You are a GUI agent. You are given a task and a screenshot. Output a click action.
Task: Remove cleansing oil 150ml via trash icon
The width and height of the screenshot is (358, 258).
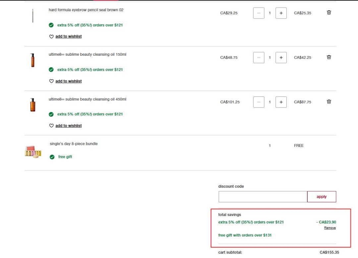click(329, 57)
